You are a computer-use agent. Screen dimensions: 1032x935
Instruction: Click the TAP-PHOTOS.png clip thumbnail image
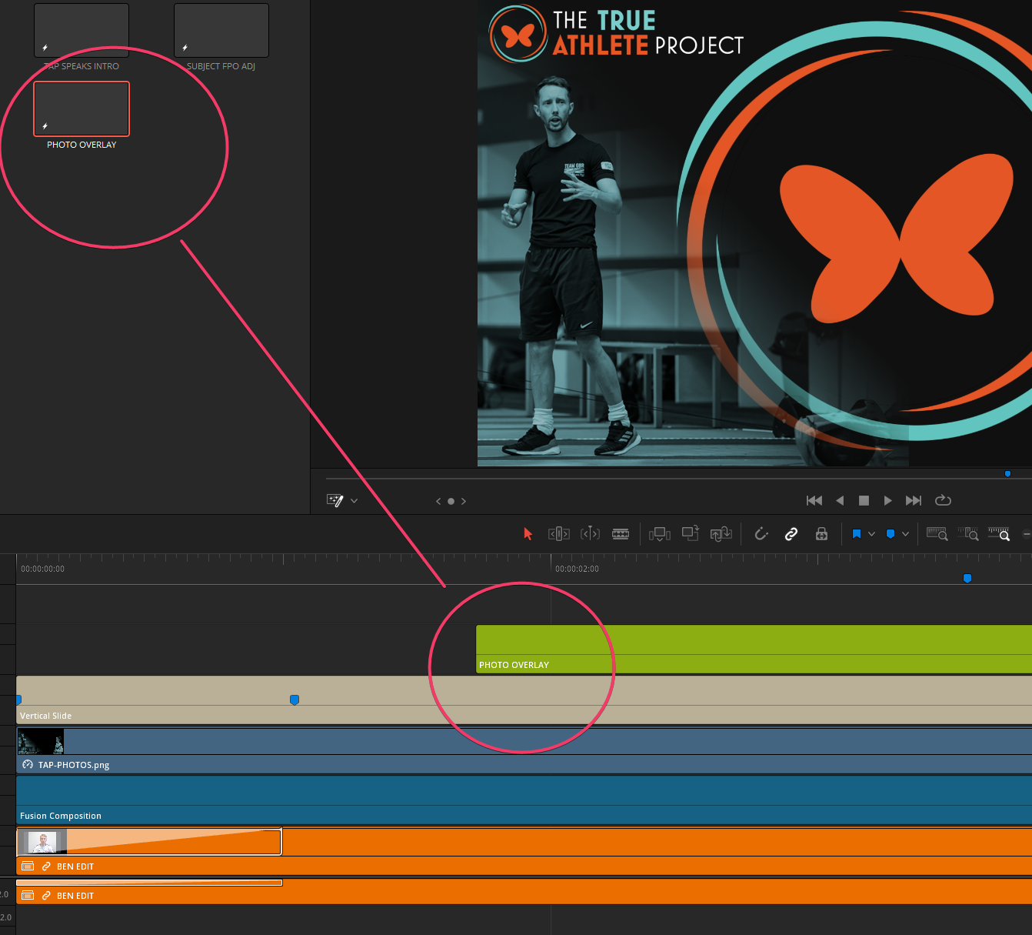(x=41, y=742)
